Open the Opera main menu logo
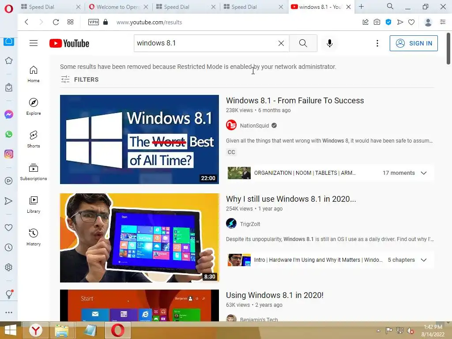452x339 pixels. point(9,9)
